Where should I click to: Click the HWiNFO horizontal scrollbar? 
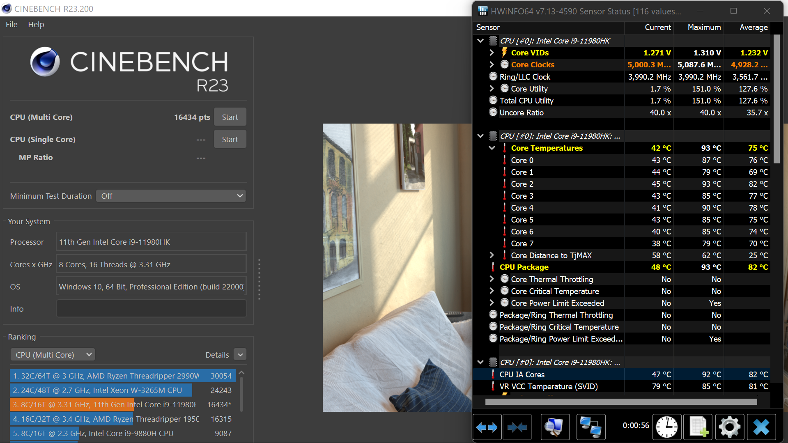tap(621, 402)
